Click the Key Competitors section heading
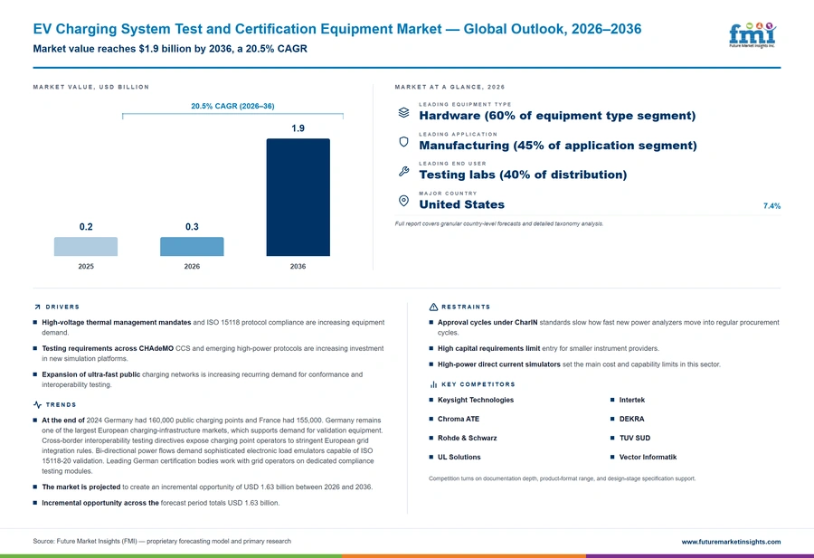Viewport: 814px width, 558px height. pyautogui.click(x=478, y=384)
